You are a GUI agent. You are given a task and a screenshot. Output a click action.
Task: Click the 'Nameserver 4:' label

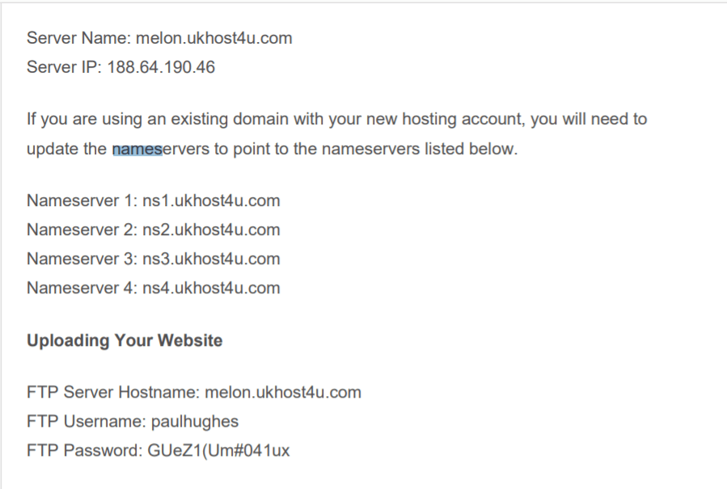point(82,288)
